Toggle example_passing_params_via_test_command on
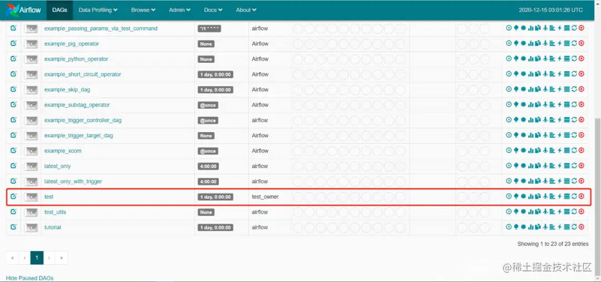The width and height of the screenshot is (601, 282). (31, 29)
